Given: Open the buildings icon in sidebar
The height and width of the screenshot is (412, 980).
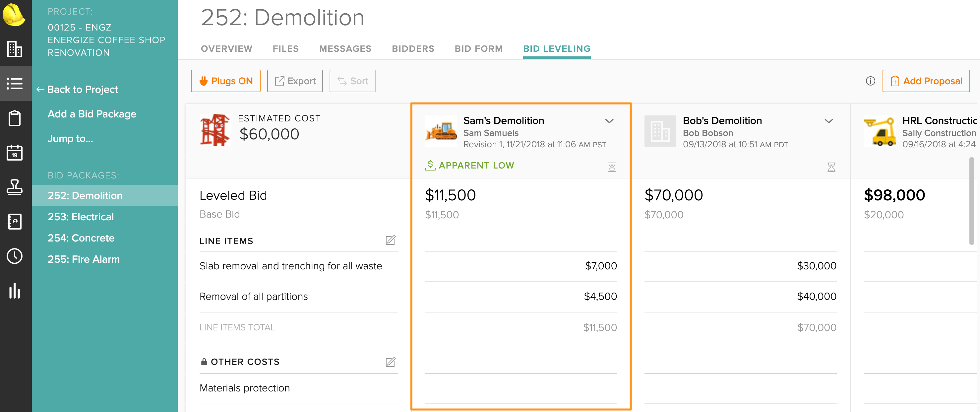Looking at the screenshot, I should (15, 49).
